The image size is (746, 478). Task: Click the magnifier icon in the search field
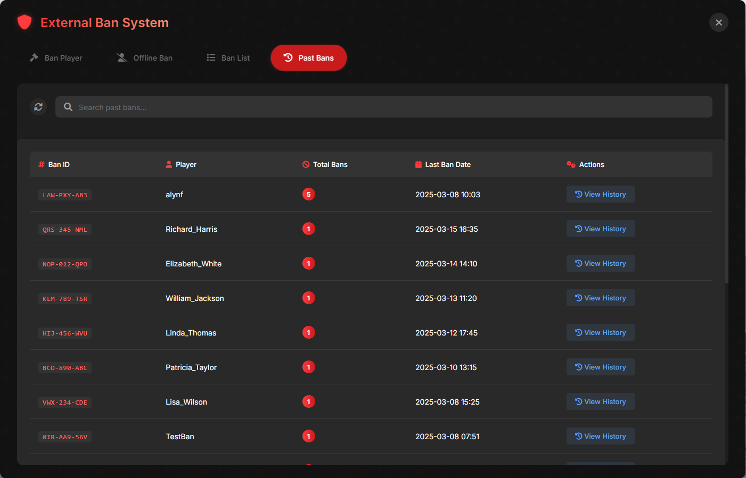[x=68, y=106]
